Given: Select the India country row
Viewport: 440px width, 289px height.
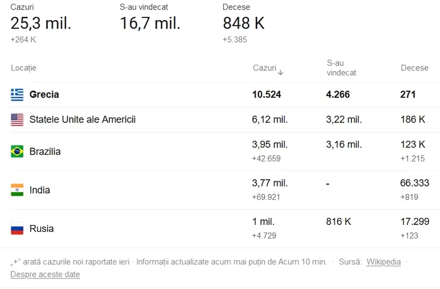Looking at the screenshot, I should (x=40, y=190).
